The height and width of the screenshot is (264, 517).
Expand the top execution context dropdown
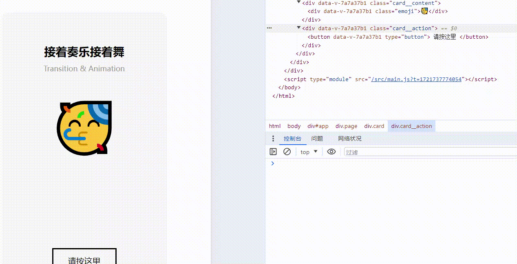point(309,151)
